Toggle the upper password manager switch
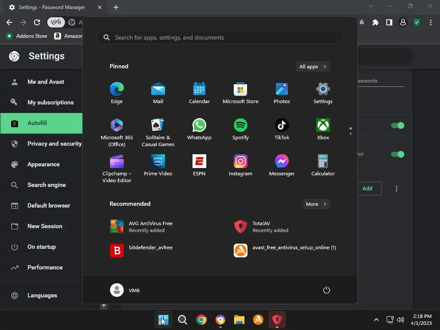The image size is (440, 330). 397,125
